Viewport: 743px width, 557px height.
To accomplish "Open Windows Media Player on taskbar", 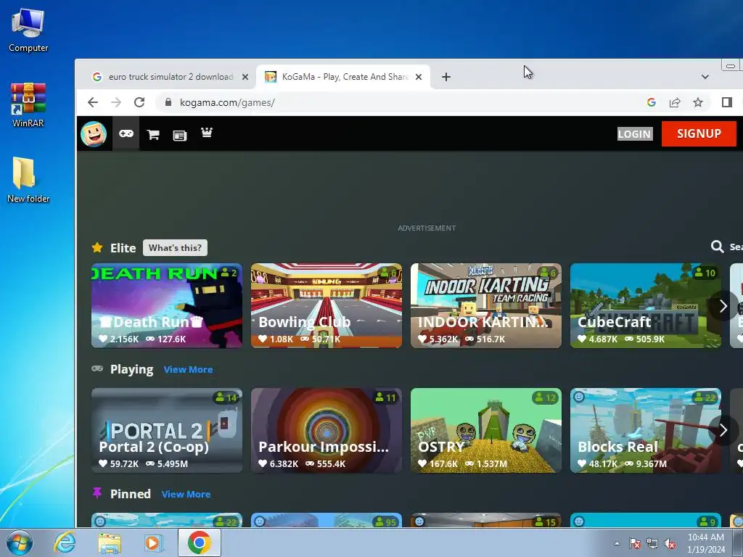I will coord(153,542).
